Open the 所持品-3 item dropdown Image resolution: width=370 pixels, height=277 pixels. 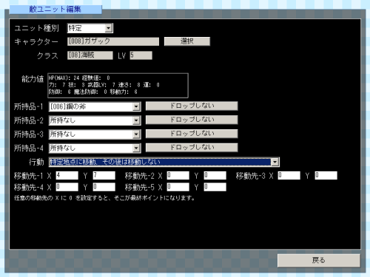click(x=95, y=134)
